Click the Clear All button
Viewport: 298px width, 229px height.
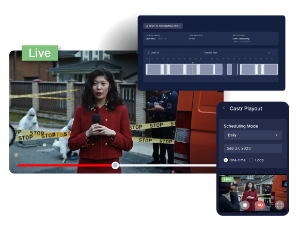(153, 53)
